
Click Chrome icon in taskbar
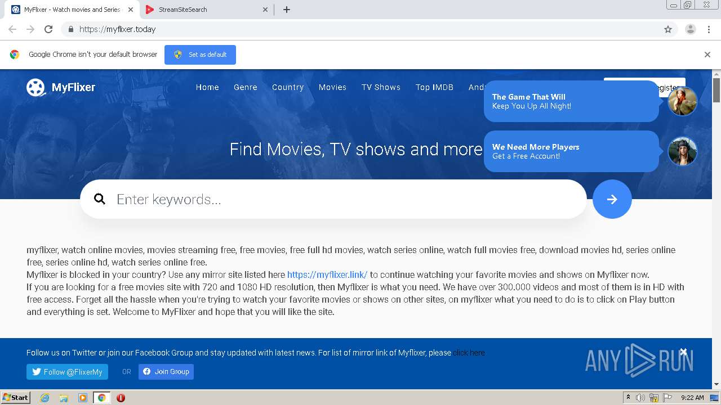click(x=101, y=398)
